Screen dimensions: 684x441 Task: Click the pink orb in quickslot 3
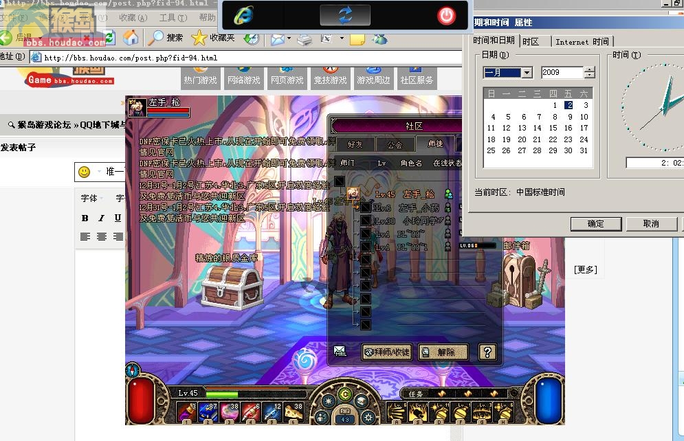[x=230, y=412]
